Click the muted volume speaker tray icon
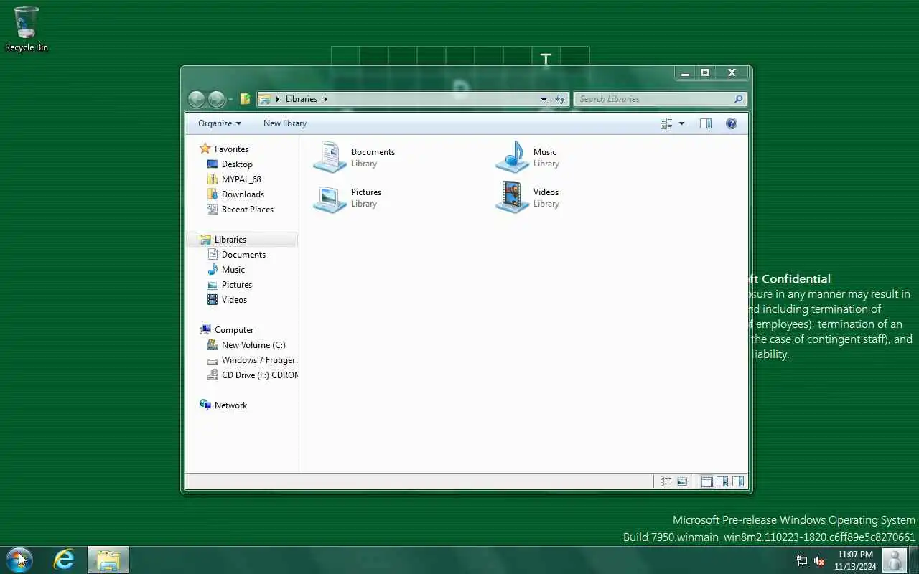 (x=819, y=560)
